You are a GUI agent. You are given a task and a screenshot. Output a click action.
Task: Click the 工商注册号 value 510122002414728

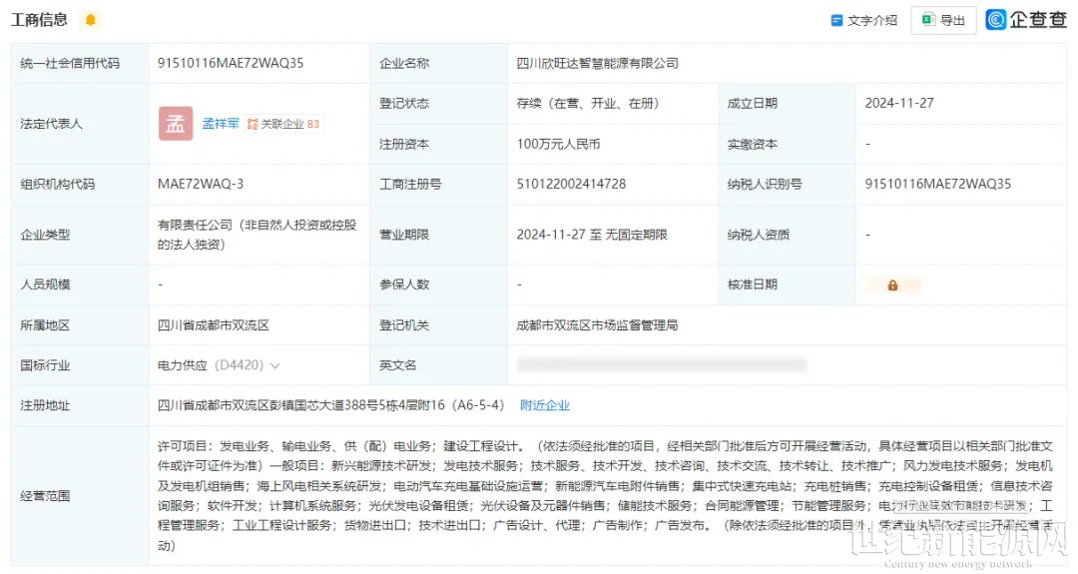pyautogui.click(x=571, y=184)
